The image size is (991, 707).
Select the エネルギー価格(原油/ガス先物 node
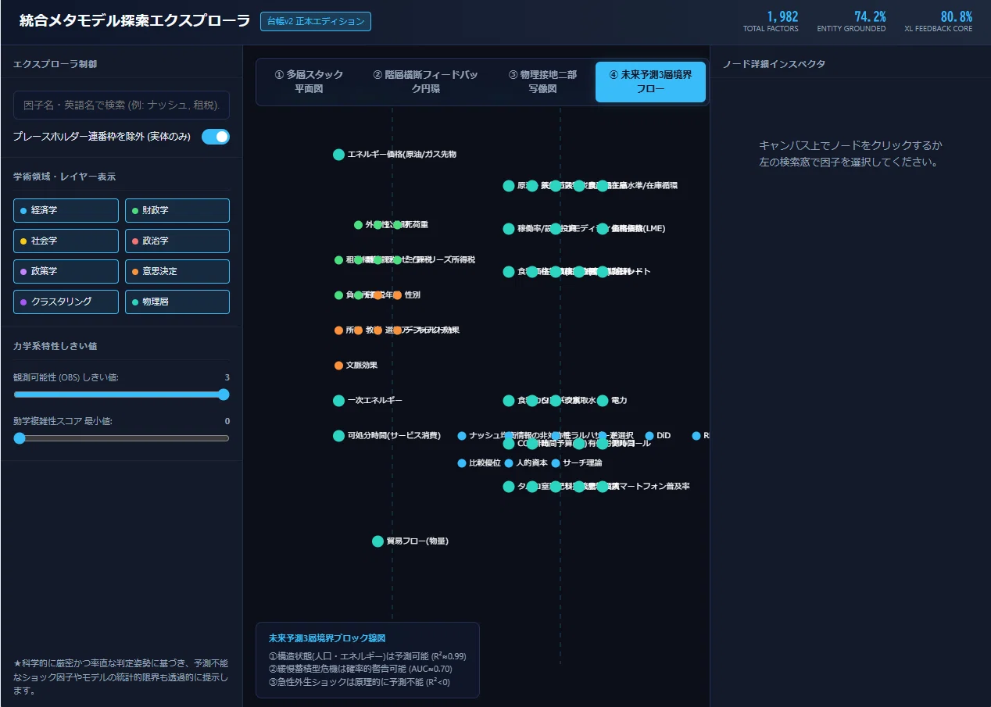click(338, 155)
